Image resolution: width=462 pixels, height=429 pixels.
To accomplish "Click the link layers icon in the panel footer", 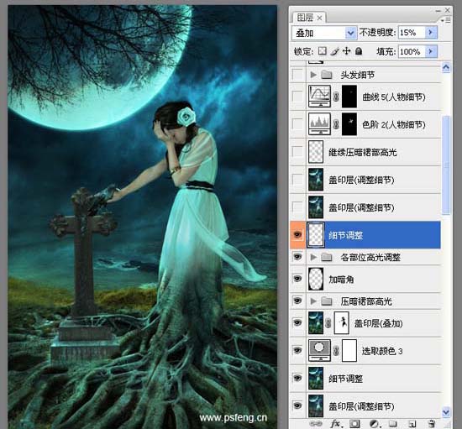I will click(316, 424).
